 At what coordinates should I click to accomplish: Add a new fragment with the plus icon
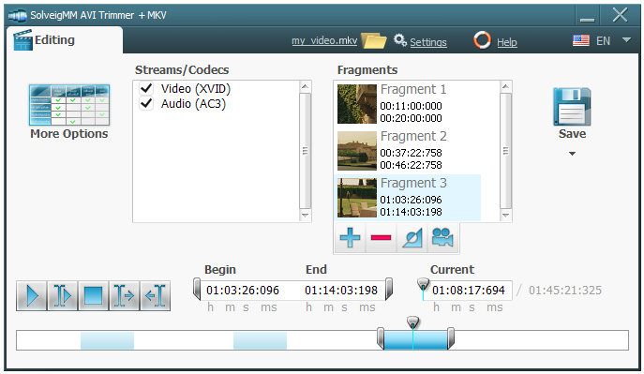[x=350, y=238]
